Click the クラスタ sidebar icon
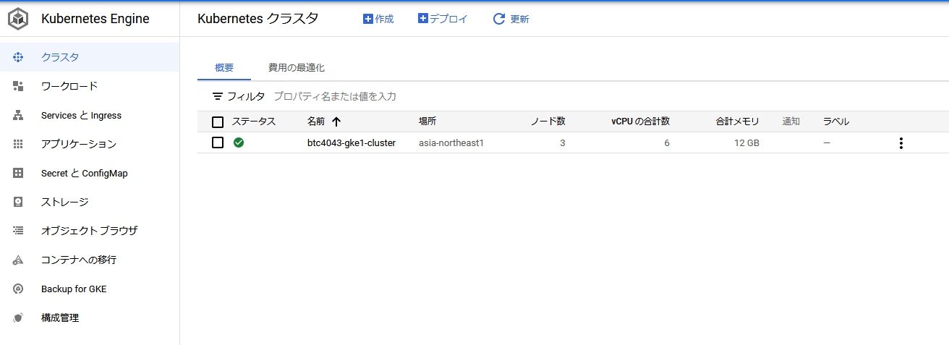The height and width of the screenshot is (345, 949). pos(19,57)
